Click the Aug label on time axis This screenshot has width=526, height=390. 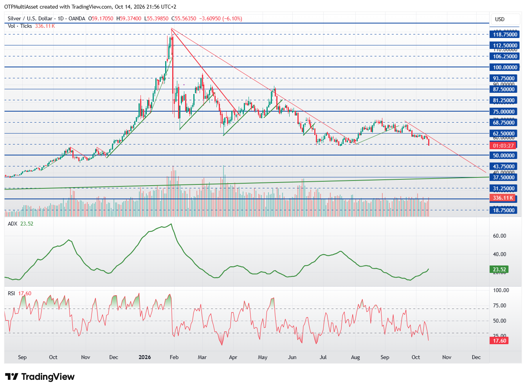[x=355, y=357]
